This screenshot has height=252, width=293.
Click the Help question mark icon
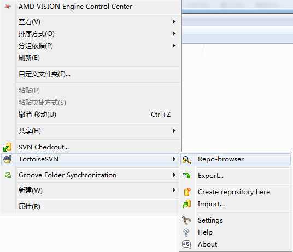(186, 232)
